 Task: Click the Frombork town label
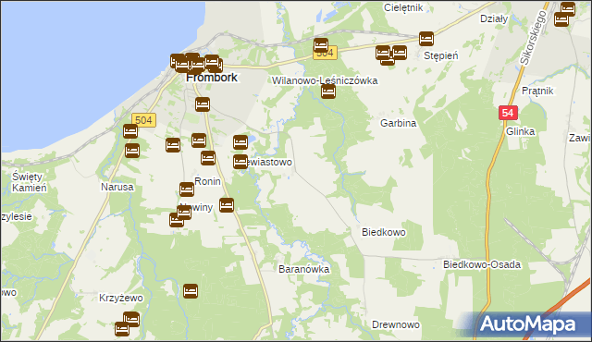212,78
